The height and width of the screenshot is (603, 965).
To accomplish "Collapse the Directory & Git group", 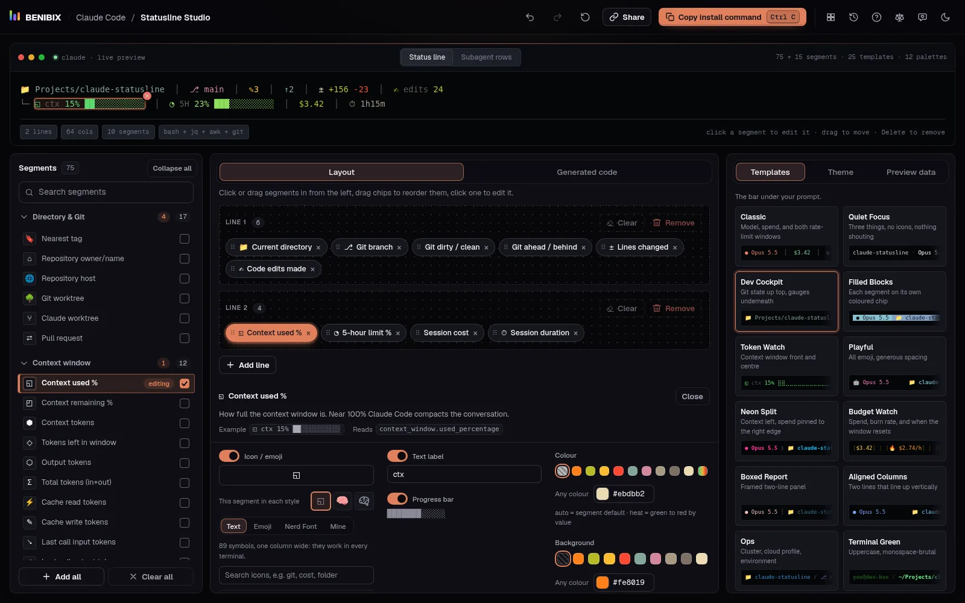I will pos(24,217).
